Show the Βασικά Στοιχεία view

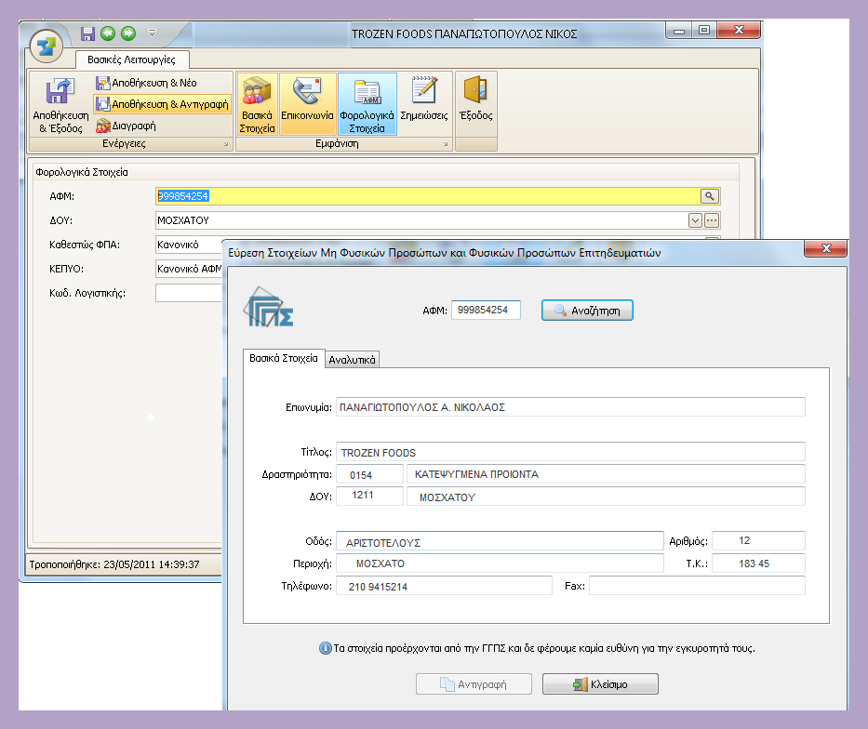coord(257,104)
